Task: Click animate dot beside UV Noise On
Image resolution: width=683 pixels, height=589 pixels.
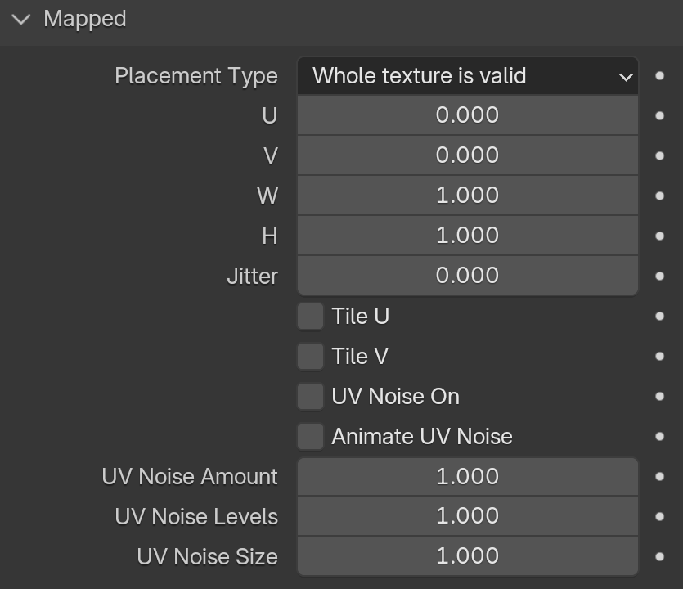Action: [659, 397]
